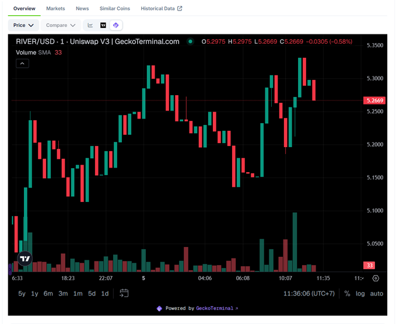
Task: Select the line chart view icon
Action: click(90, 25)
